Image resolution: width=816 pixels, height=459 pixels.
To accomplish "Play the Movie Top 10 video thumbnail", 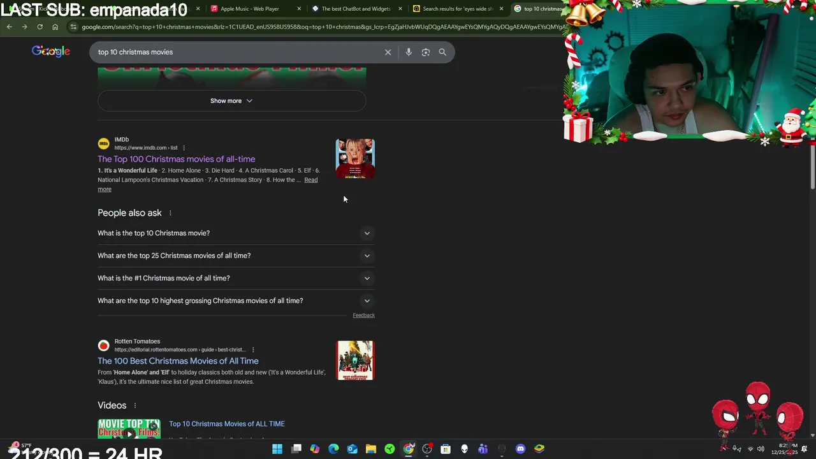I will tap(129, 428).
